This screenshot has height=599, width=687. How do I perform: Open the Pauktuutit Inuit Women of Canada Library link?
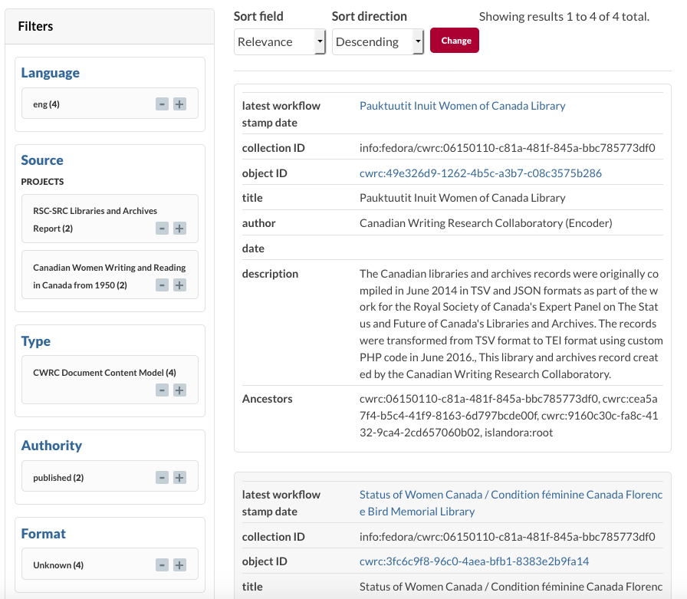[462, 106]
